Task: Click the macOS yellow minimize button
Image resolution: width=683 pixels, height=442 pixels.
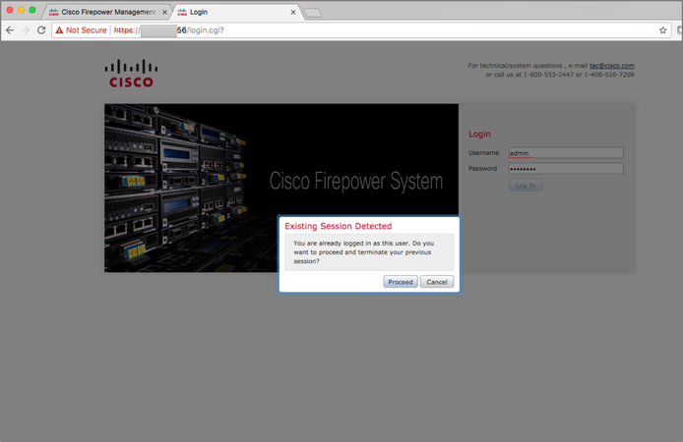Action: click(21, 10)
